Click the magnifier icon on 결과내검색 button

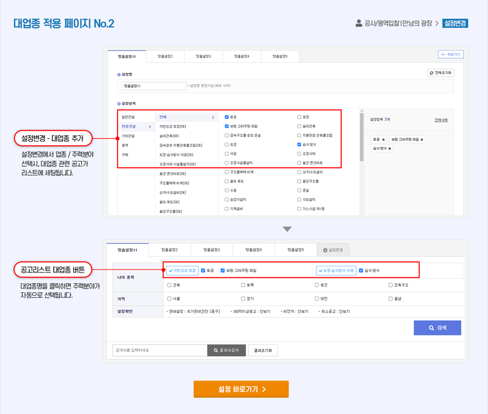click(x=216, y=350)
